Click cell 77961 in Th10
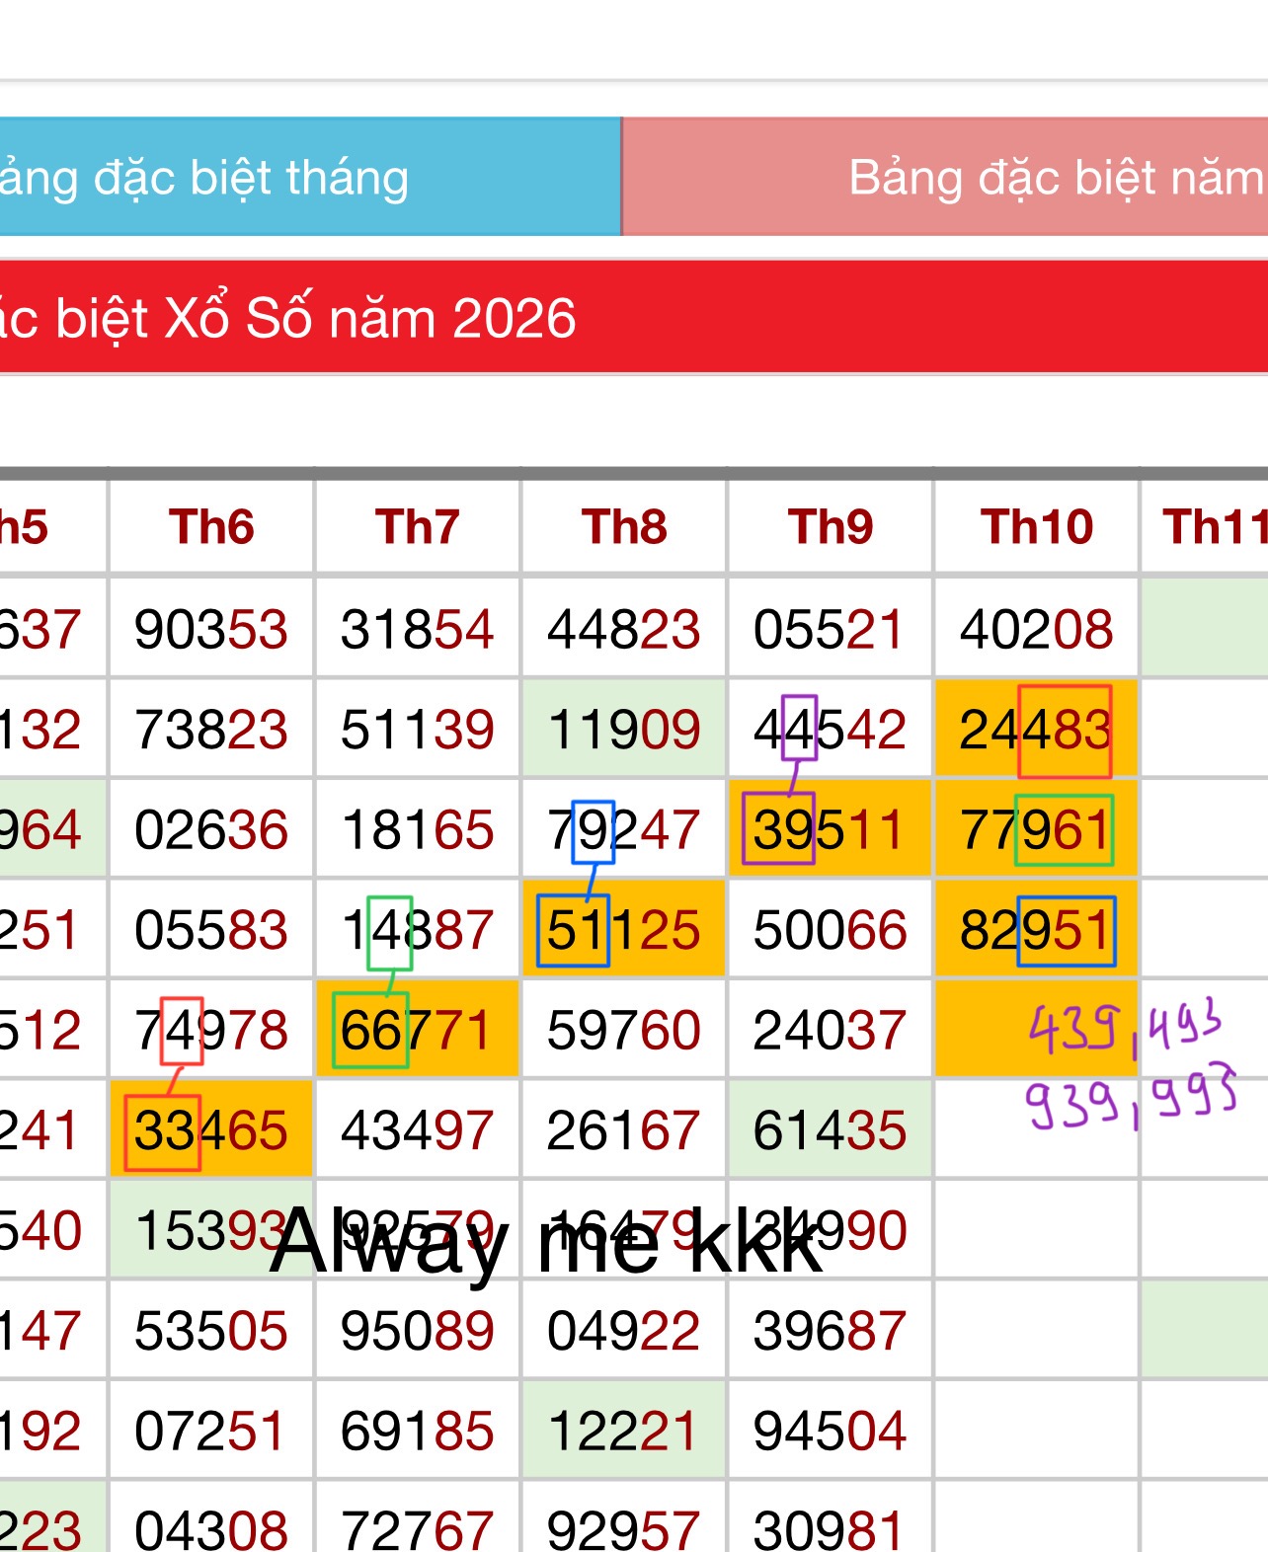This screenshot has height=1552, width=1268. tap(1037, 829)
